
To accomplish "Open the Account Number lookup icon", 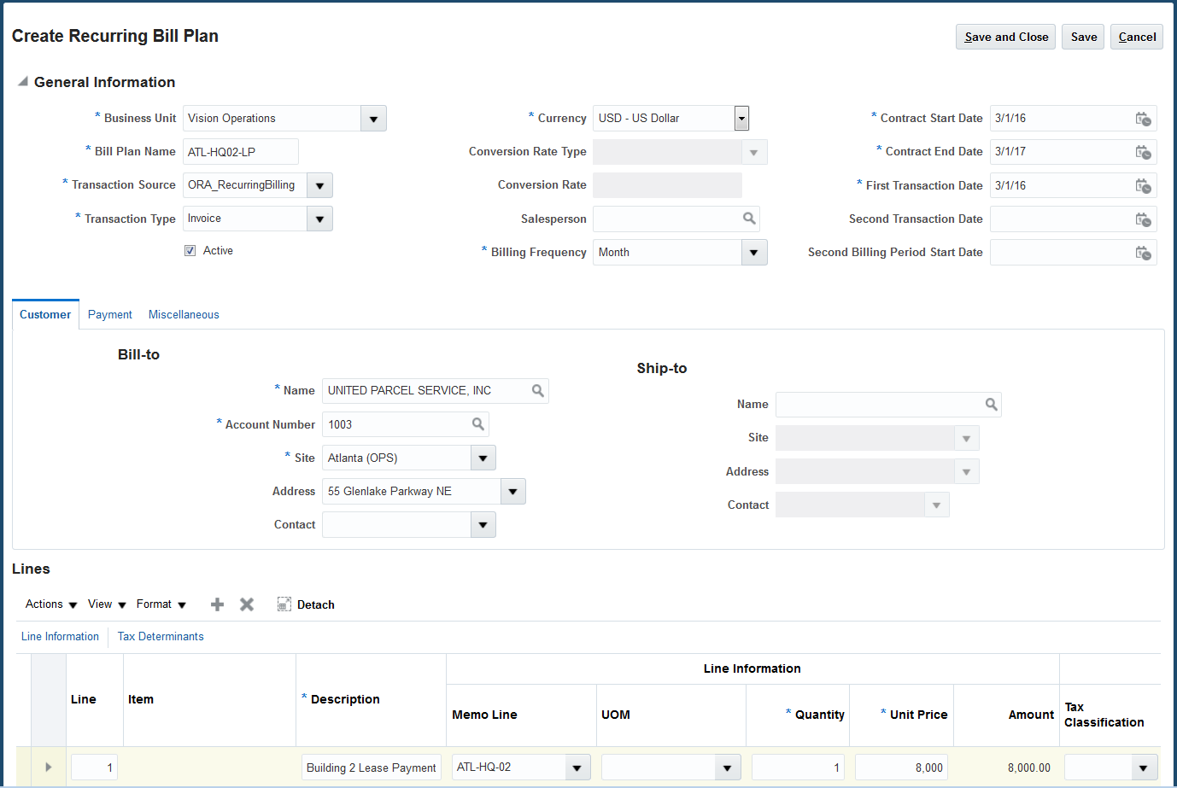I will (x=478, y=424).
